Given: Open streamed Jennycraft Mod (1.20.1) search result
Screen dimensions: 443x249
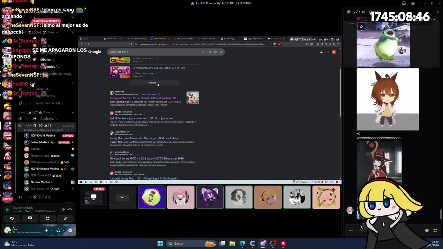Looking at the screenshot, I should click(x=143, y=98).
